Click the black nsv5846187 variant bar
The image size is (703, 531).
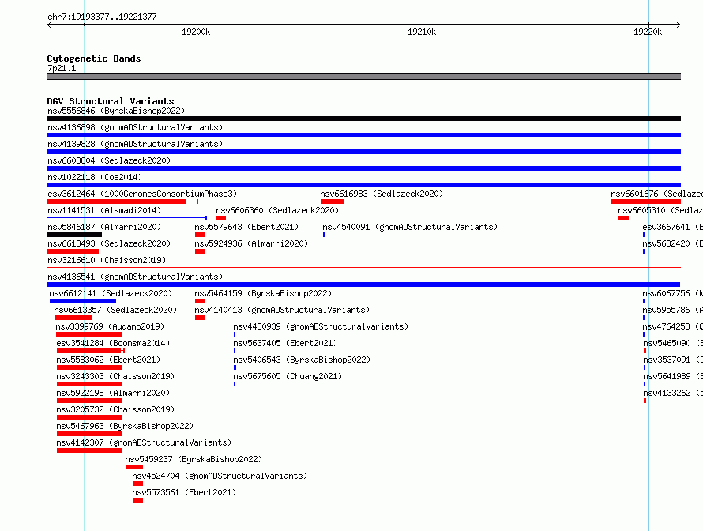[x=74, y=235]
